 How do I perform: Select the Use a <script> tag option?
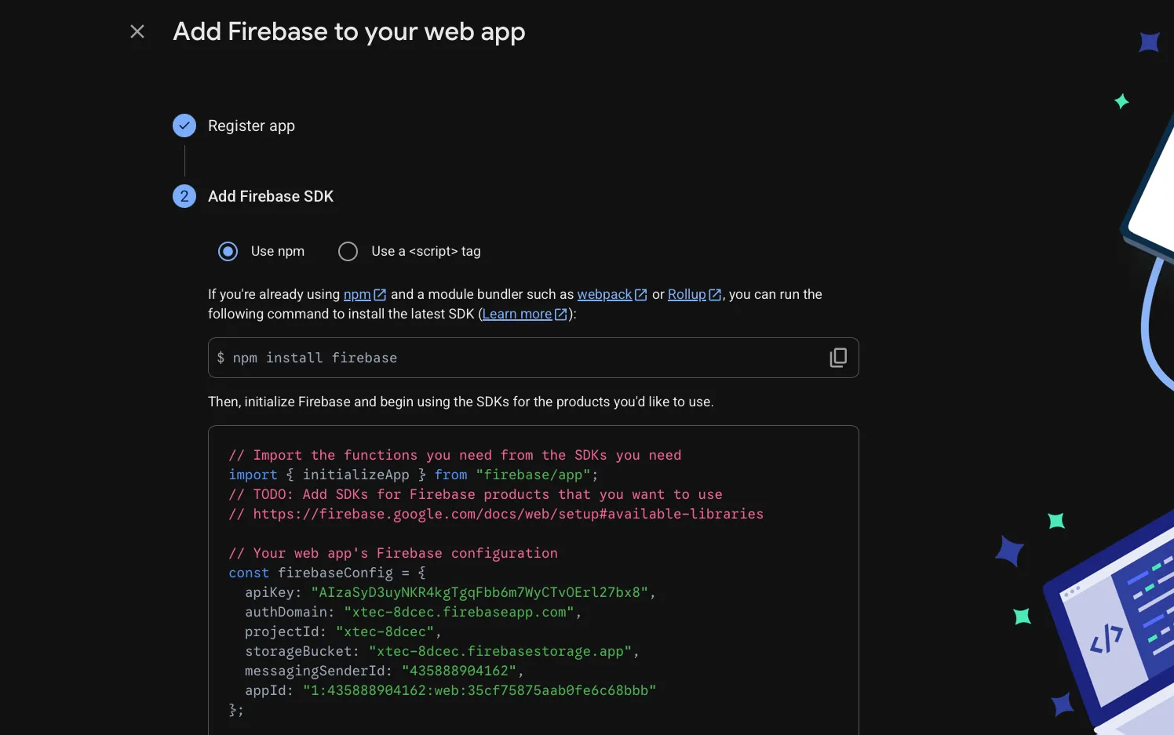[x=348, y=251]
